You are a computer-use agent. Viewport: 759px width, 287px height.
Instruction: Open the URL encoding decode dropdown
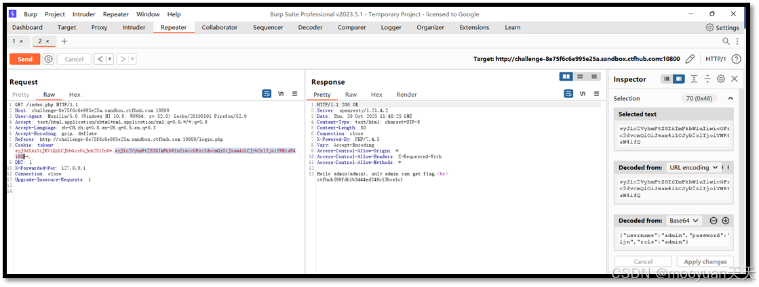point(694,168)
